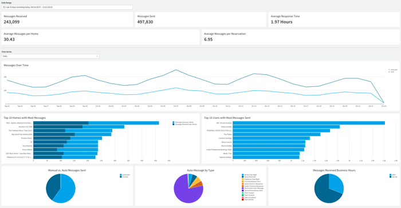Click the Time Series dropdown arrow
Screen dimensions: 401x208
(97, 56)
